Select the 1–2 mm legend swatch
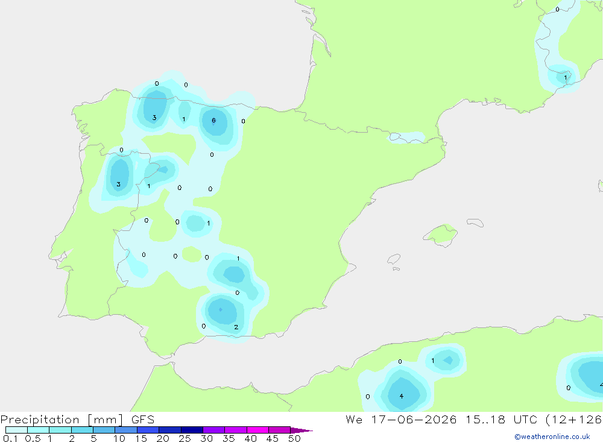Screen dimensions: 603x442 click(60, 430)
